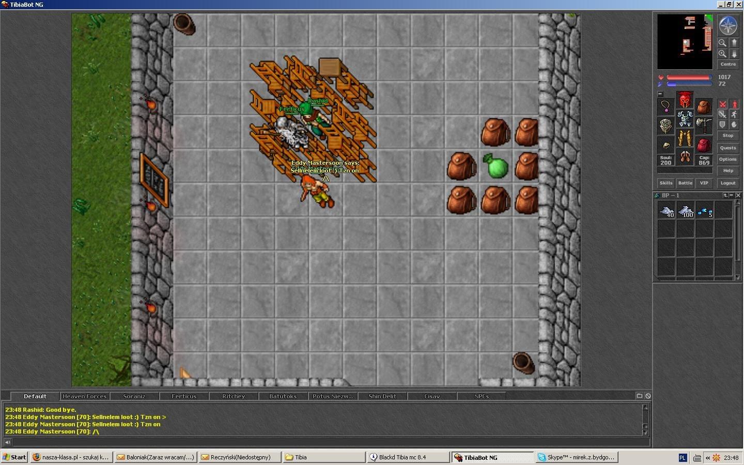The image size is (744, 465).
Task: Open the Options dialog
Action: (728, 160)
